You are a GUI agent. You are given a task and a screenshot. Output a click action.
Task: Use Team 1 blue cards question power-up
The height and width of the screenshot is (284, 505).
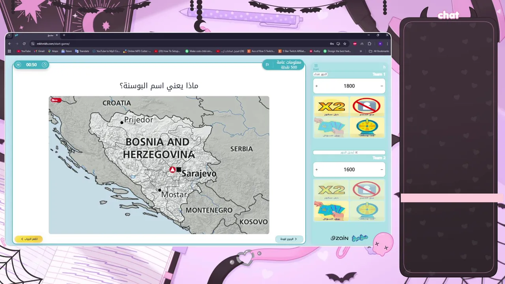coord(331,127)
